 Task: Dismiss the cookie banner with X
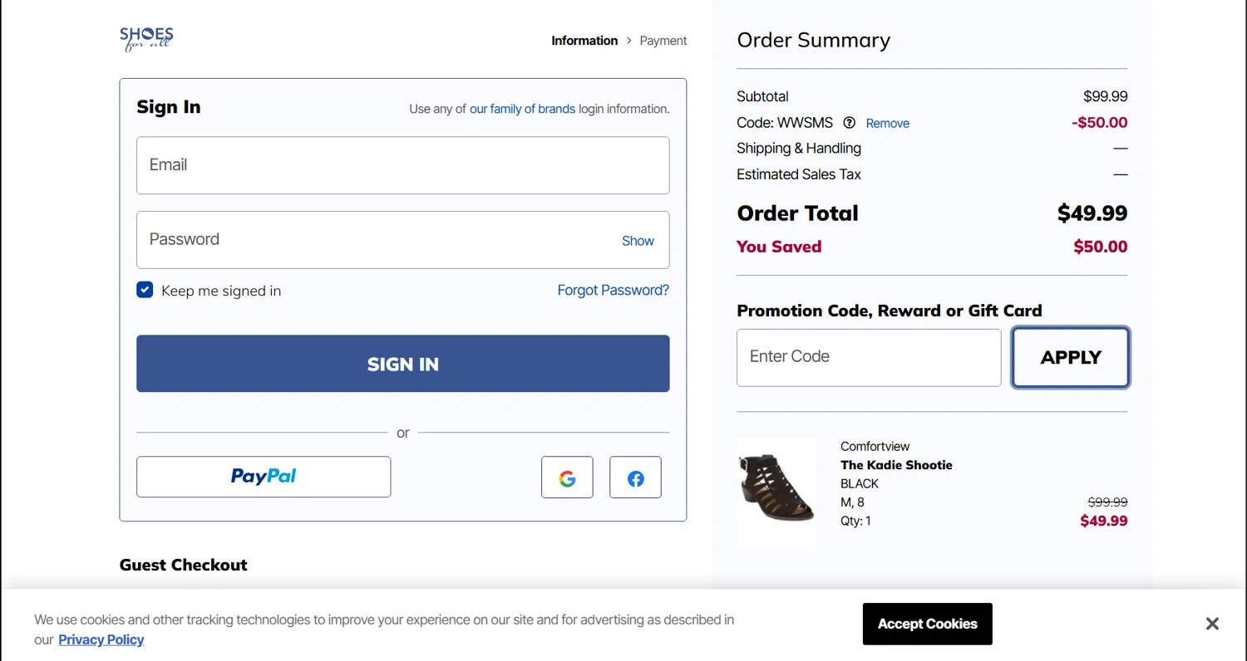(x=1212, y=624)
